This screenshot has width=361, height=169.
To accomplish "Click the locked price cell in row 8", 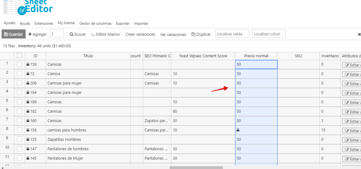I will pos(256,130).
